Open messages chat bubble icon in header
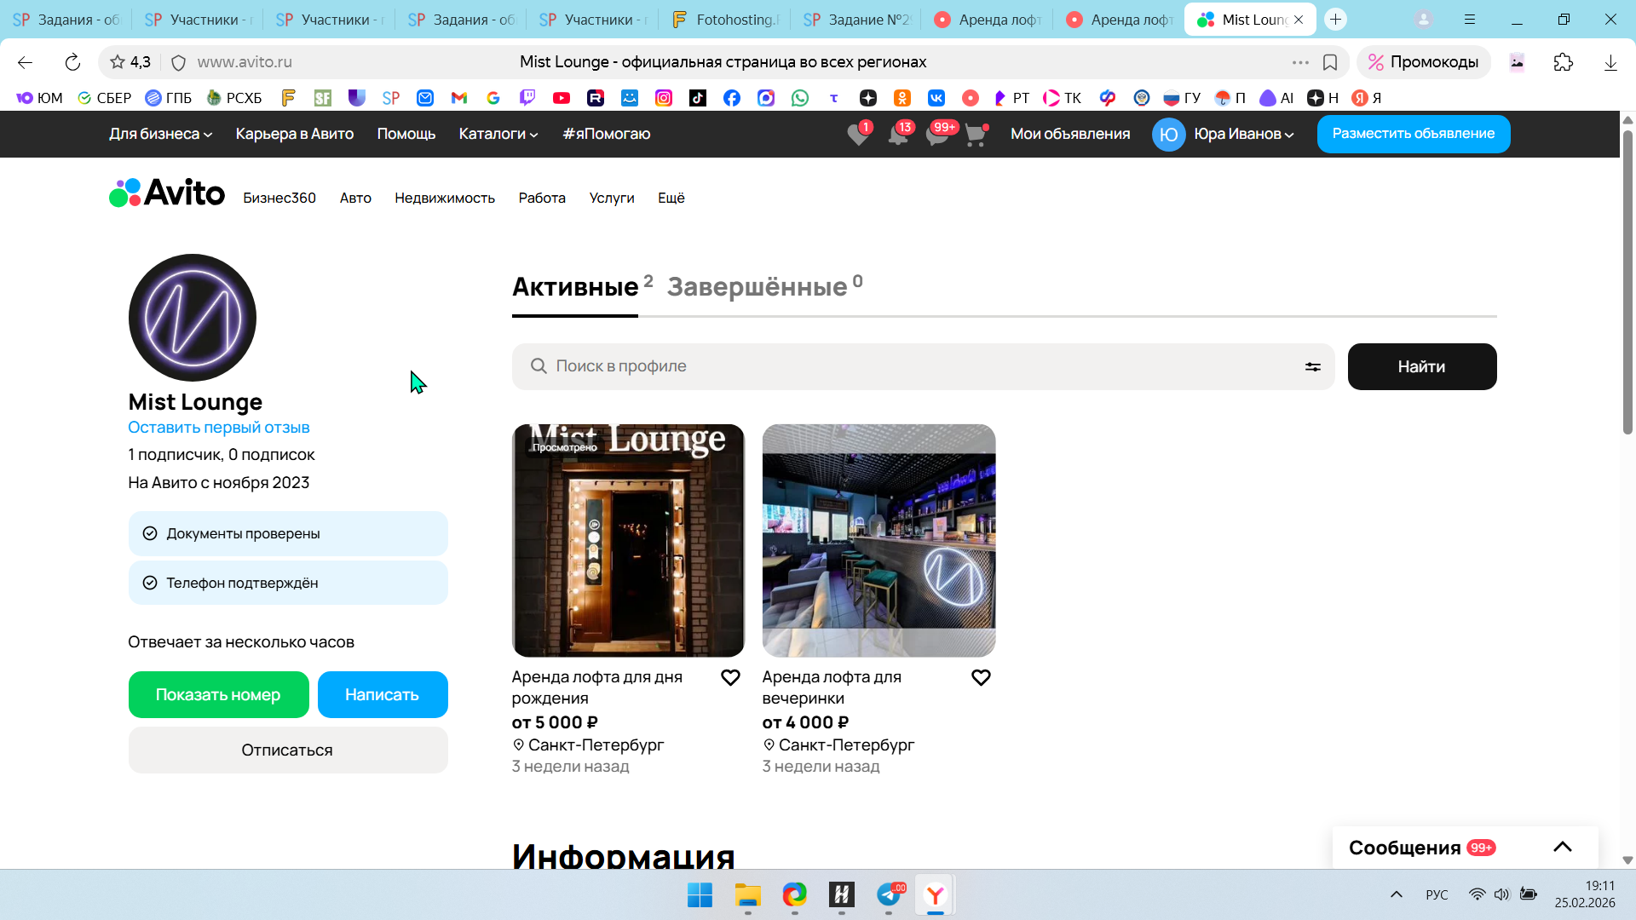The width and height of the screenshot is (1636, 920). pos(936,135)
